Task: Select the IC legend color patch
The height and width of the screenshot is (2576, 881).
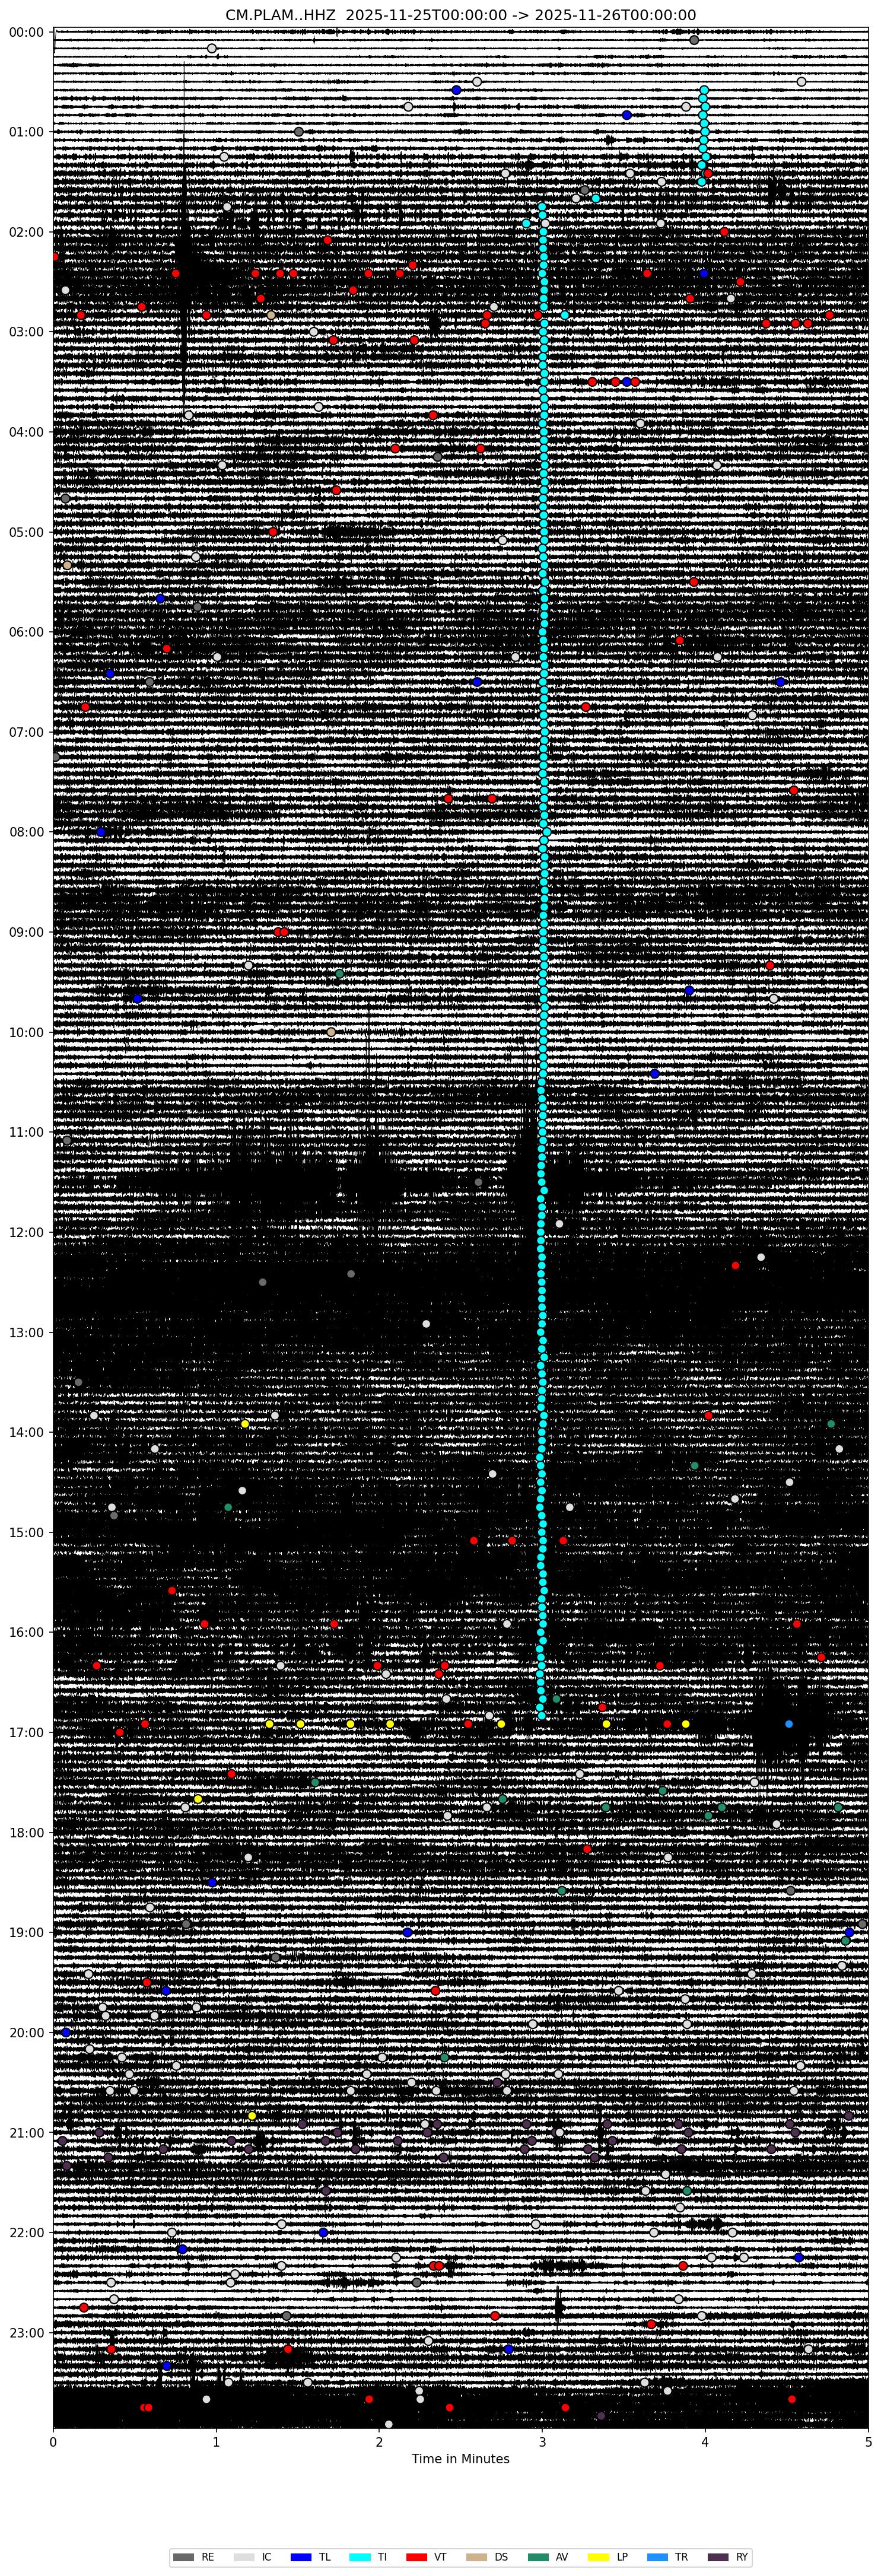Action: coord(243,2557)
